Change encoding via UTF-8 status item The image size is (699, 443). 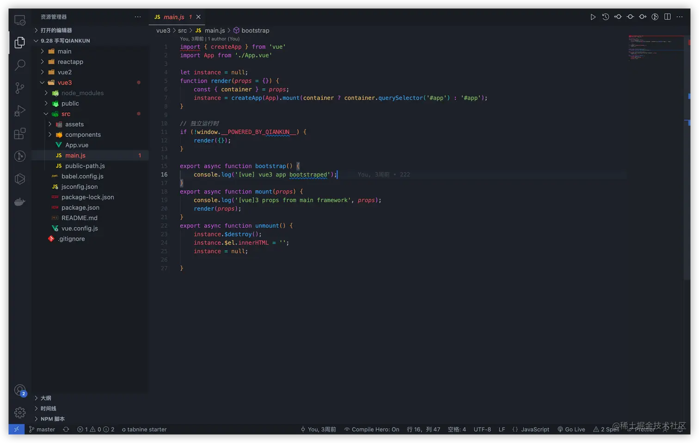coord(482,429)
